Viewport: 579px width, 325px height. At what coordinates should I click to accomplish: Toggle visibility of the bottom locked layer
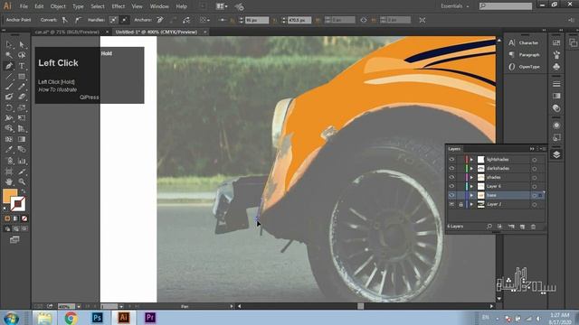(x=451, y=204)
